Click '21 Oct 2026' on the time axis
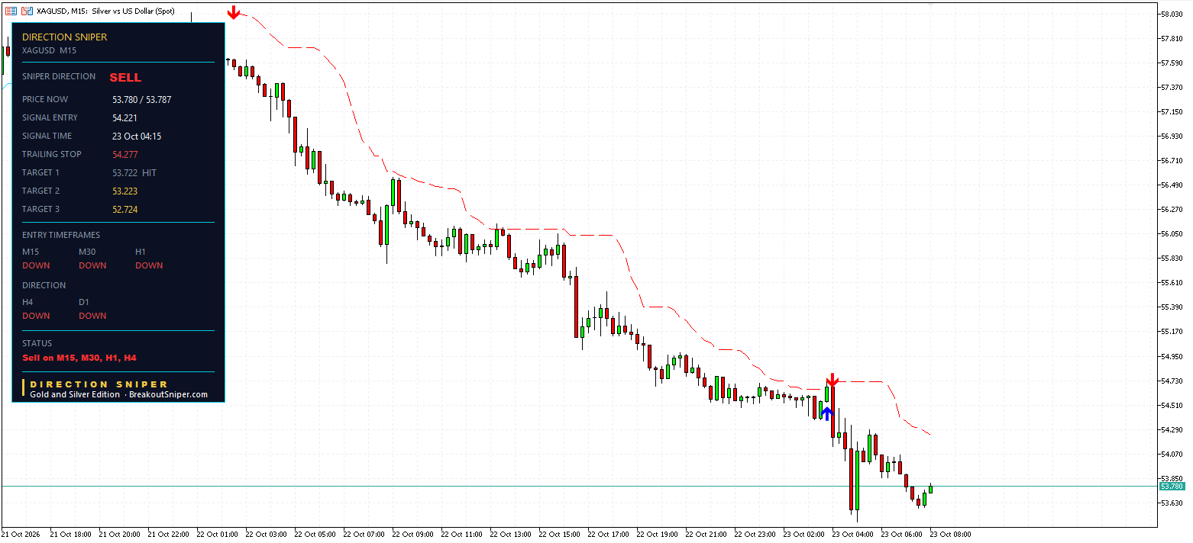Screen dimensions: 1193x543 click(20, 535)
